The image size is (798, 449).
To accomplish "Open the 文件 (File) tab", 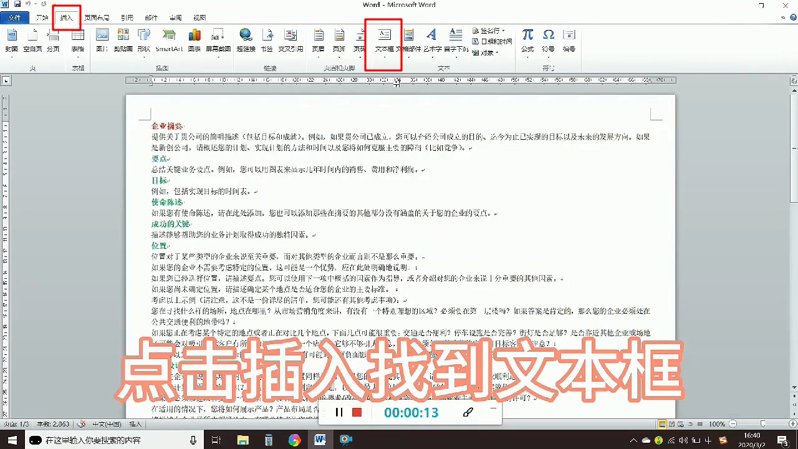I will tap(14, 18).
